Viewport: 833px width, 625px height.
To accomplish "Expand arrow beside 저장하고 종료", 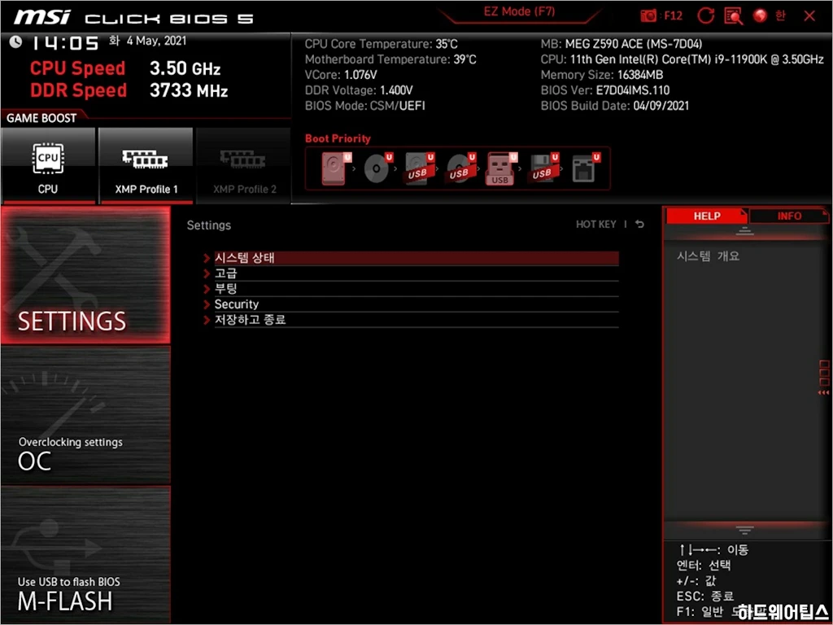I will 207,320.
